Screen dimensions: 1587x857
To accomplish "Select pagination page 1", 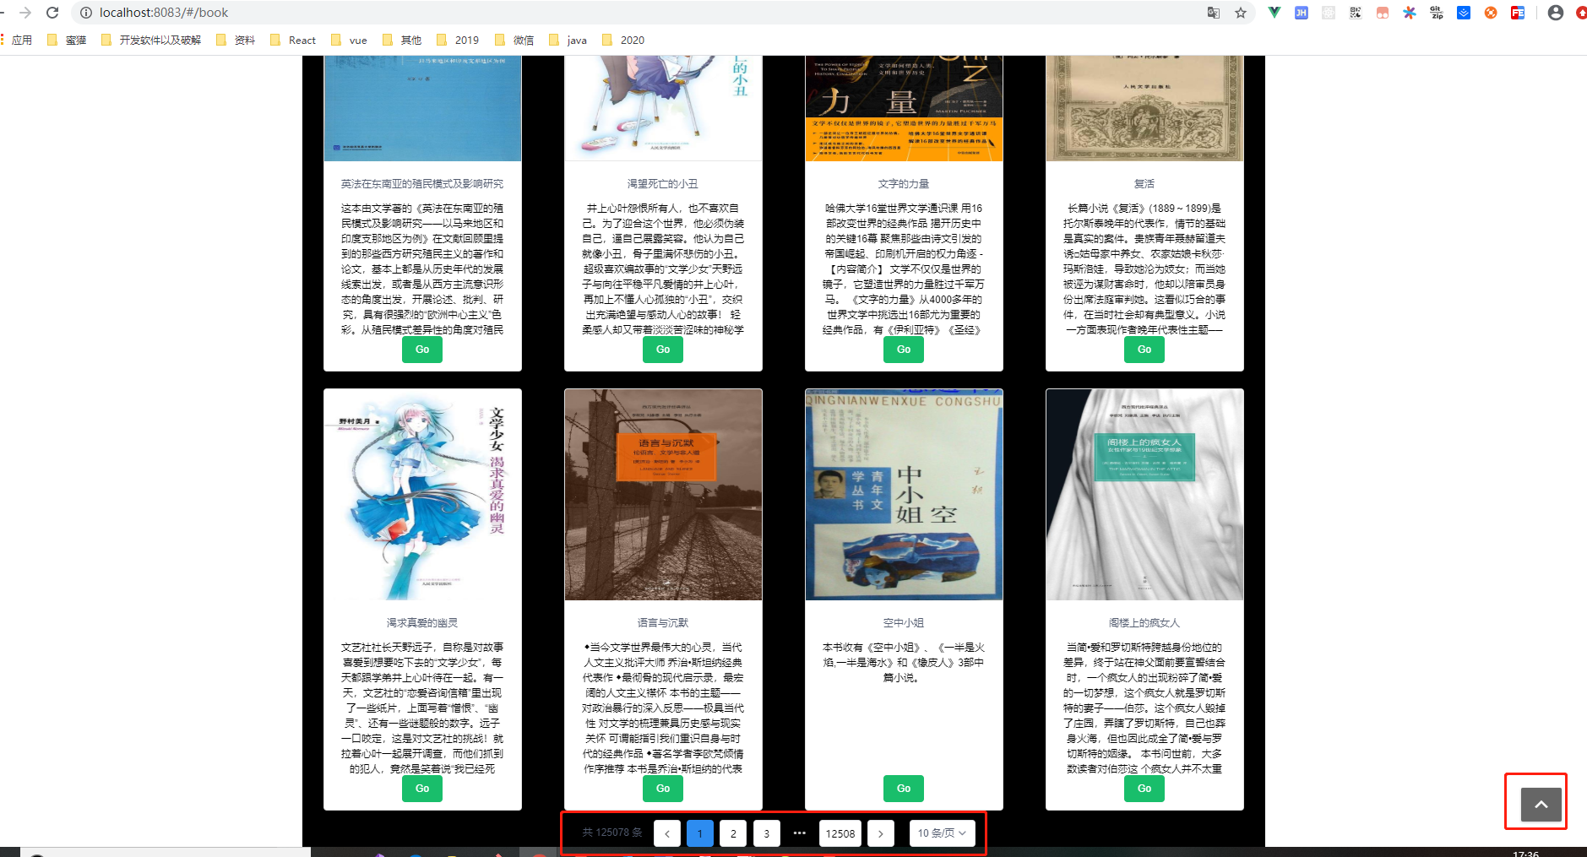I will 700,833.
